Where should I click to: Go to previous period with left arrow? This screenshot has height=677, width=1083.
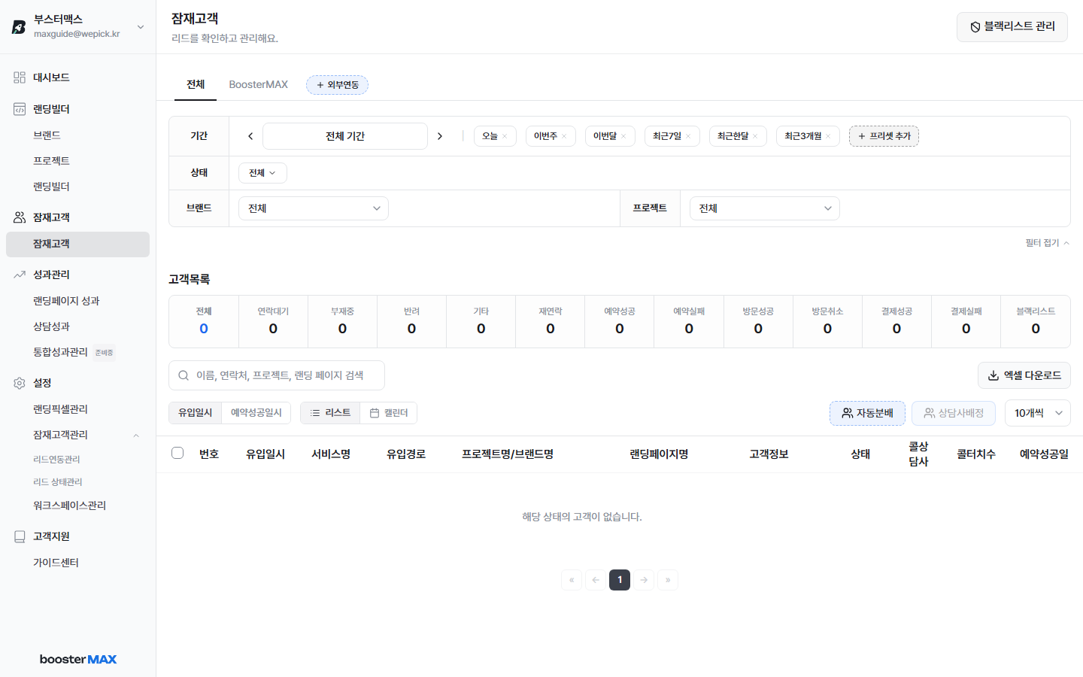(250, 136)
